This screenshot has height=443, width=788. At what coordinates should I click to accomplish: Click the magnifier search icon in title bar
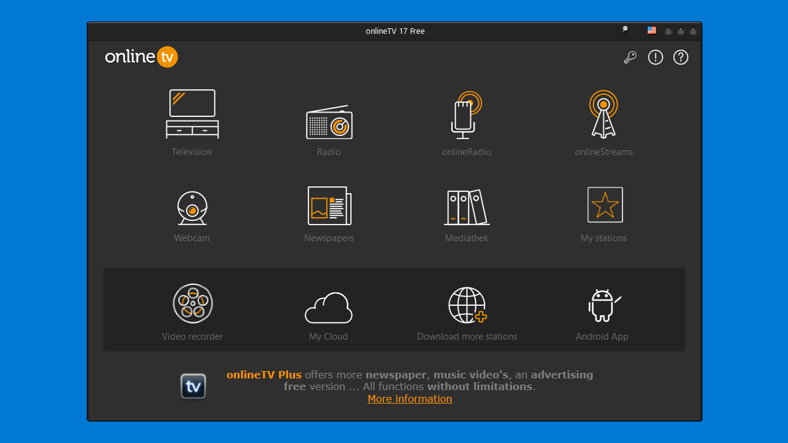click(624, 30)
